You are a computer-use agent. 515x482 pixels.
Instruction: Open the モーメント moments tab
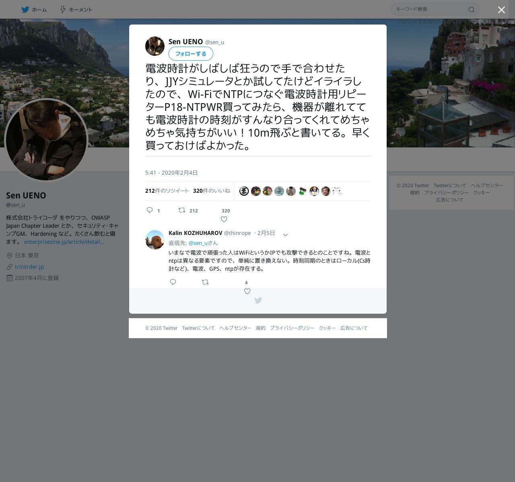click(76, 10)
